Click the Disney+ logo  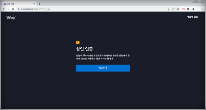pyautogui.click(x=11, y=17)
